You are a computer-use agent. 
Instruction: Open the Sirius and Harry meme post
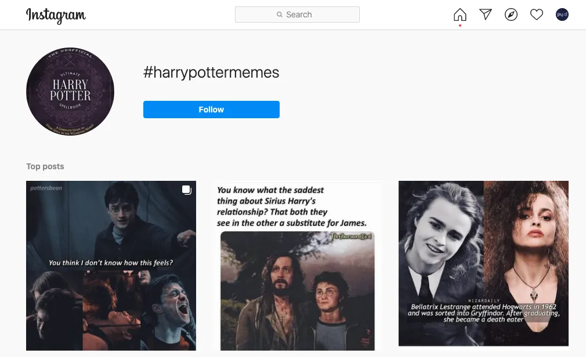click(297, 265)
